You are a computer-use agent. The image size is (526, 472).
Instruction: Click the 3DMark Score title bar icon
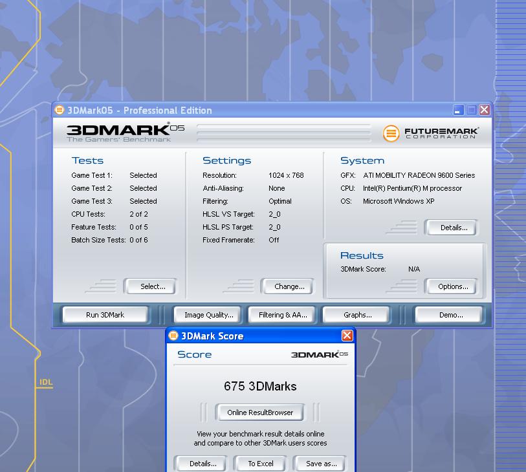[x=173, y=335]
